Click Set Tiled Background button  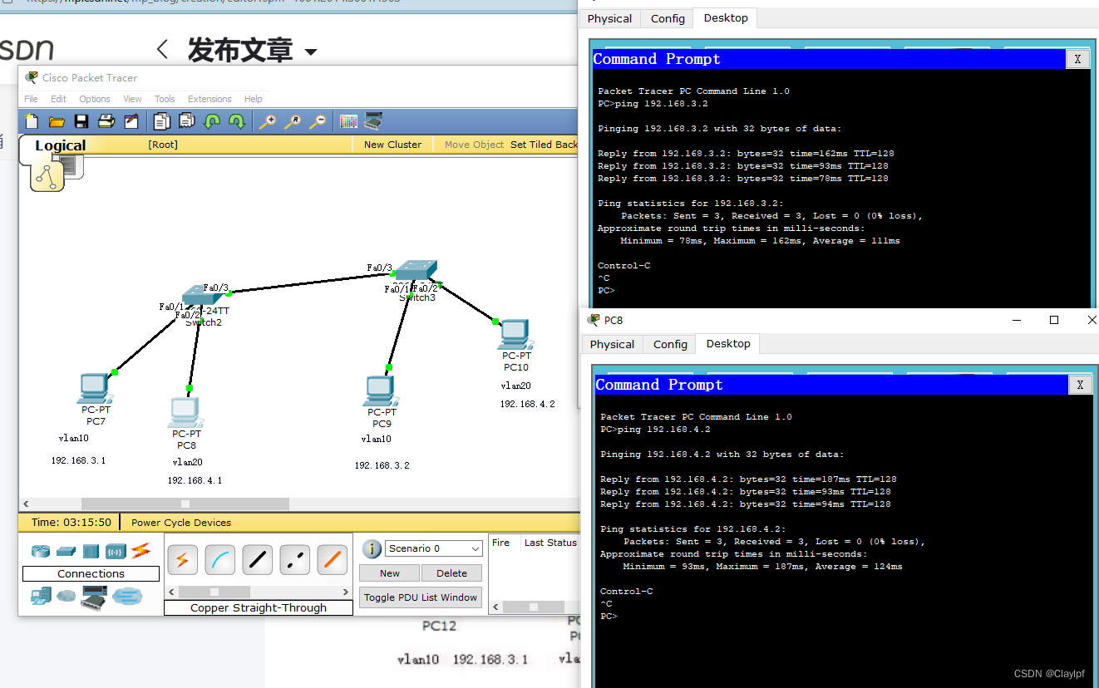point(544,145)
